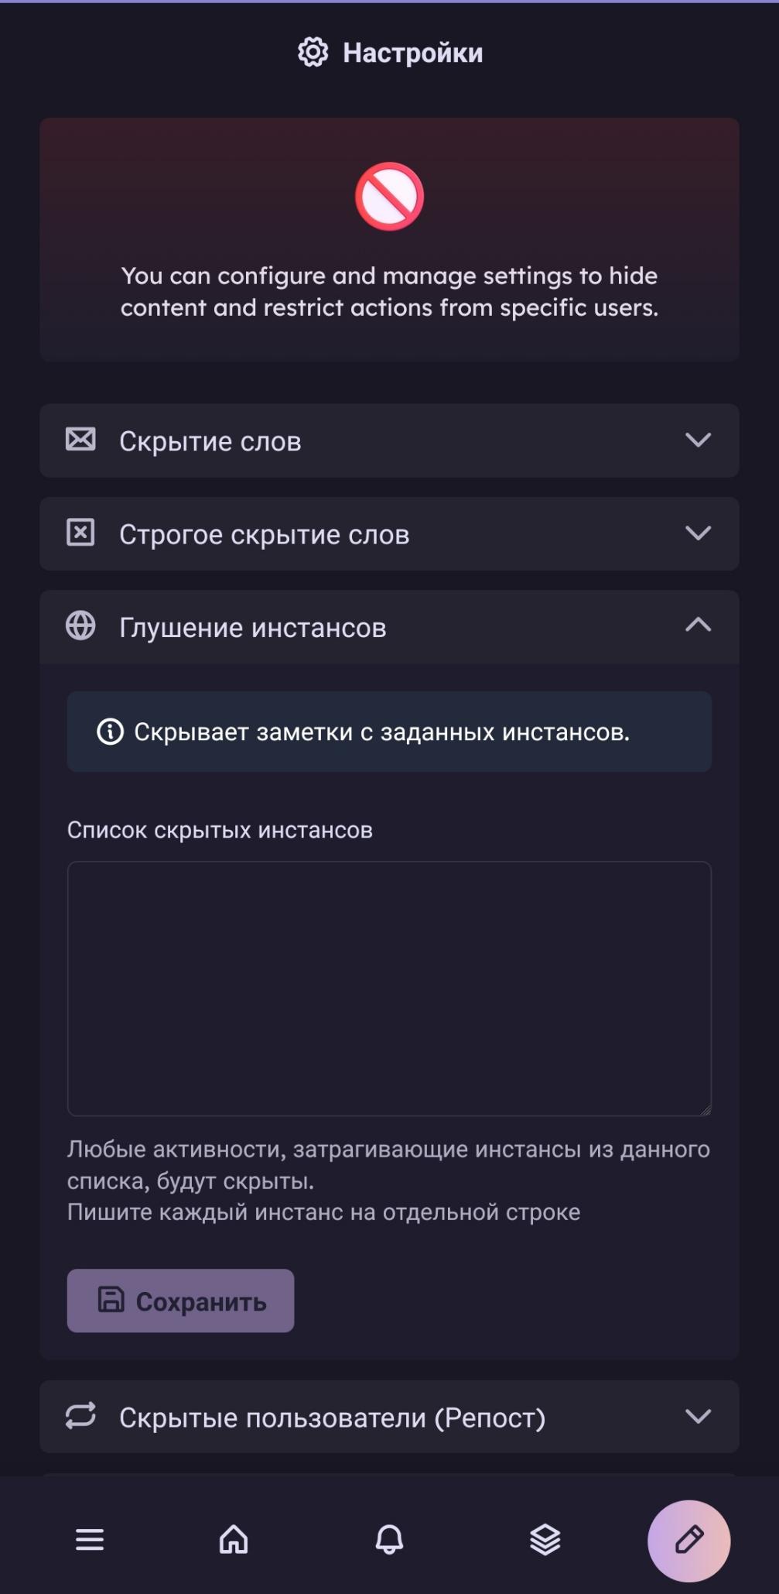Go to the home tab
779x1594 pixels.
click(x=234, y=1540)
